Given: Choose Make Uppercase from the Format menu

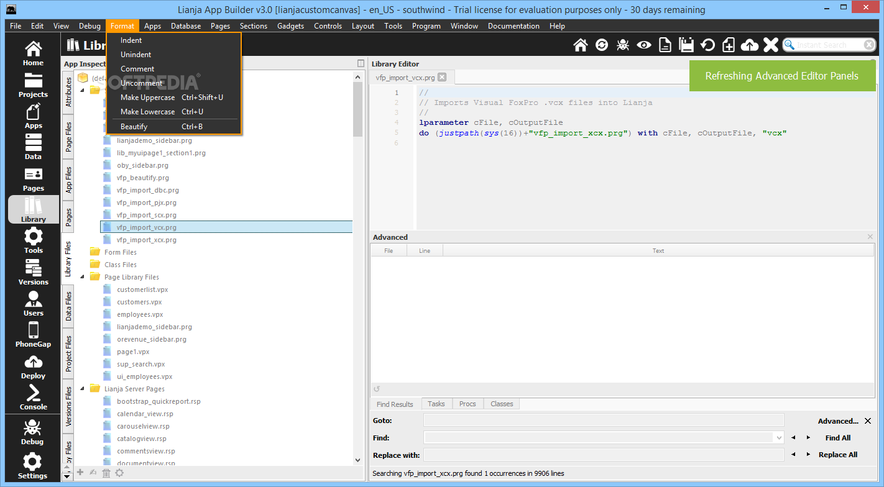Looking at the screenshot, I should pos(174,98).
